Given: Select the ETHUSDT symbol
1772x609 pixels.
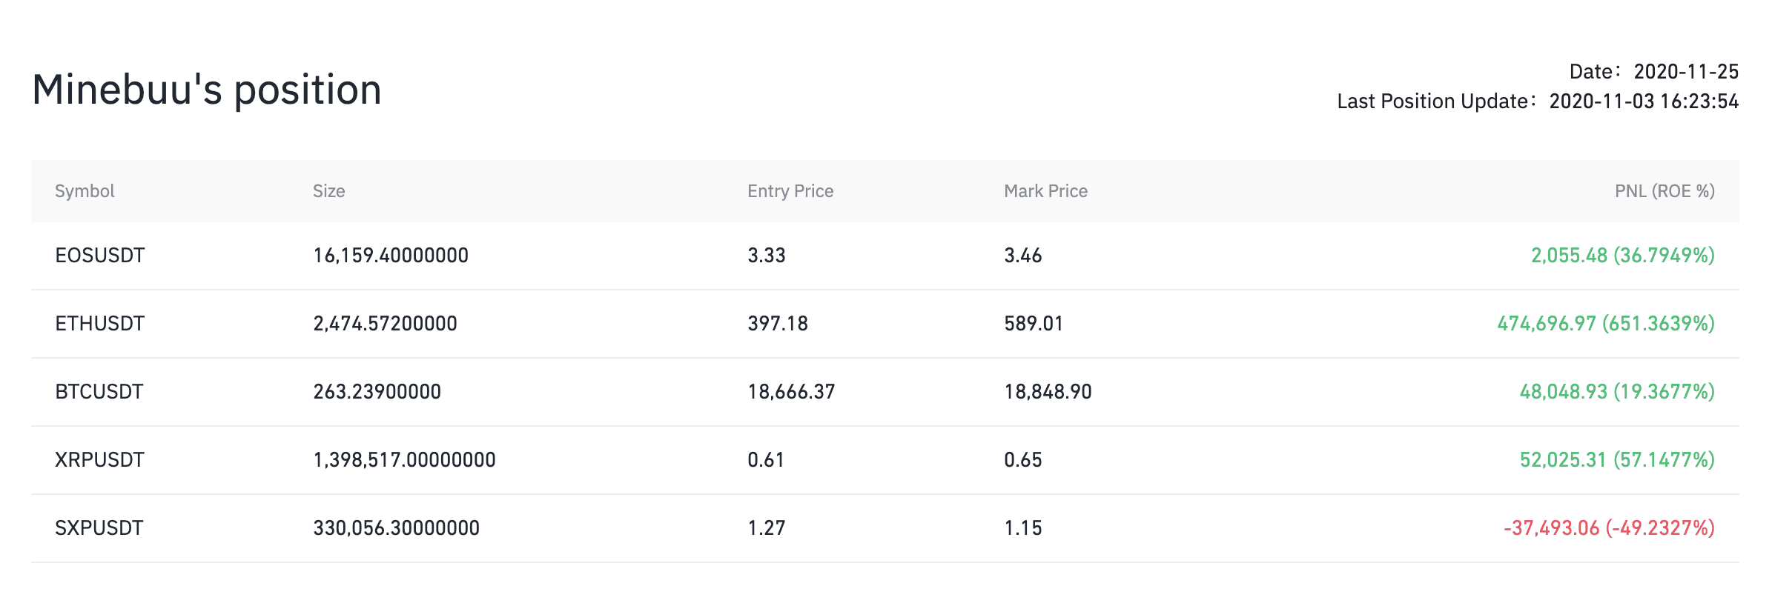Looking at the screenshot, I should [99, 324].
